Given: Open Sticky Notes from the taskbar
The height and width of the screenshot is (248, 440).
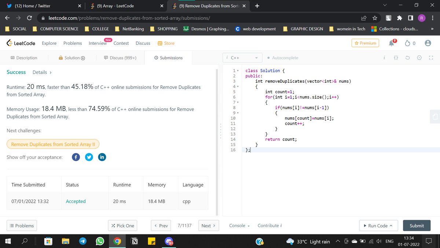Looking at the screenshot, I should pyautogui.click(x=151, y=241).
